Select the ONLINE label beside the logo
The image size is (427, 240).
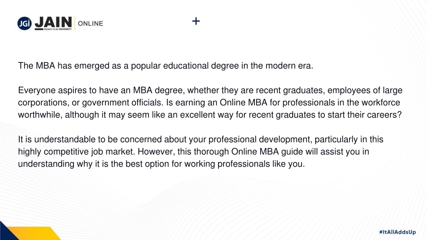tap(90, 23)
